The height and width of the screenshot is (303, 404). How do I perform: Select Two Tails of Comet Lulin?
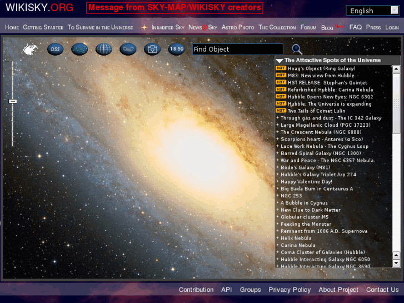coord(316,111)
